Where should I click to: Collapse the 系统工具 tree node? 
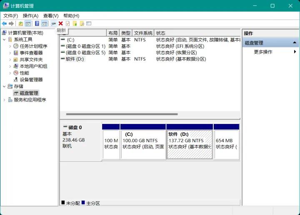tap(4, 40)
